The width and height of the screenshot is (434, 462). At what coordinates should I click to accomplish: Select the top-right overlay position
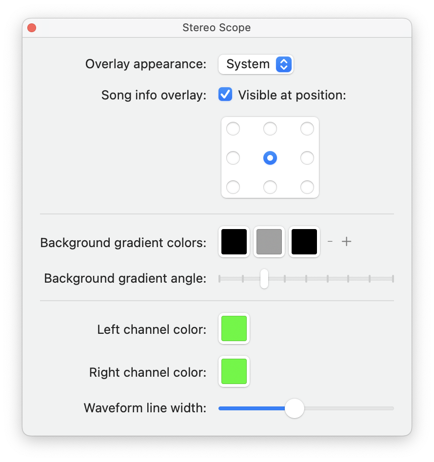pyautogui.click(x=307, y=129)
